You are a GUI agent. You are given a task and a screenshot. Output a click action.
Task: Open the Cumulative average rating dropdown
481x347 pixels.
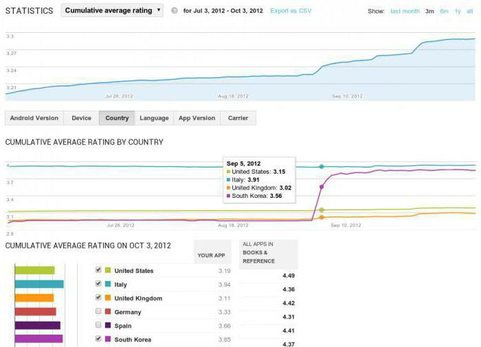112,10
